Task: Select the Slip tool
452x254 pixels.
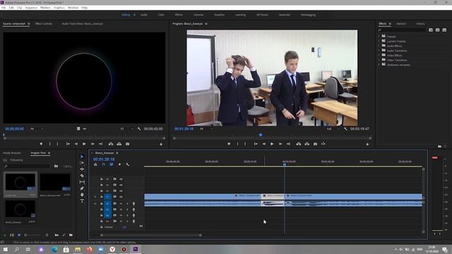Action: point(82,182)
